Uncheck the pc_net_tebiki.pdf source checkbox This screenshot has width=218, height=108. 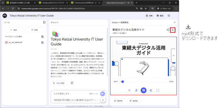42,42
